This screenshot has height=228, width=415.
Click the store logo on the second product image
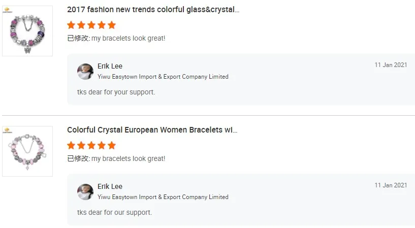pyautogui.click(x=8, y=129)
